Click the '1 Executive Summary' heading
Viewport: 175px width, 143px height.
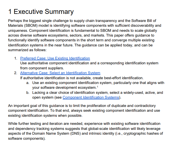41,12
